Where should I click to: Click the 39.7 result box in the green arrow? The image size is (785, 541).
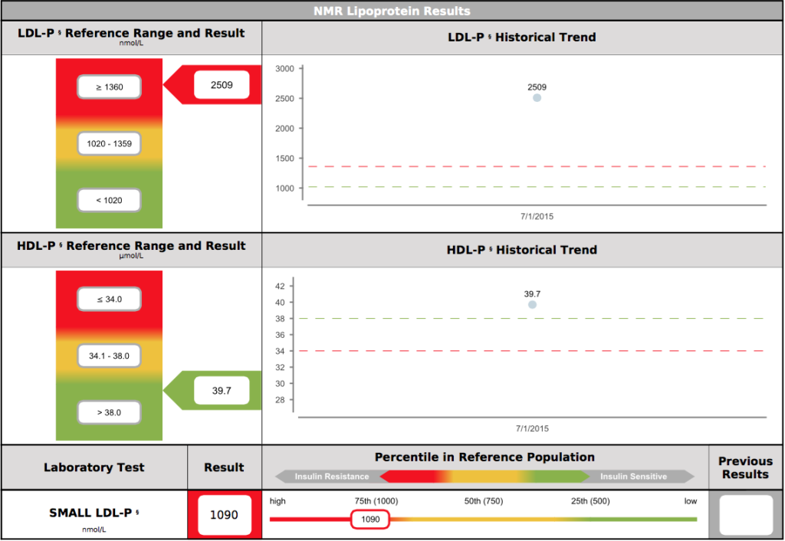click(222, 390)
